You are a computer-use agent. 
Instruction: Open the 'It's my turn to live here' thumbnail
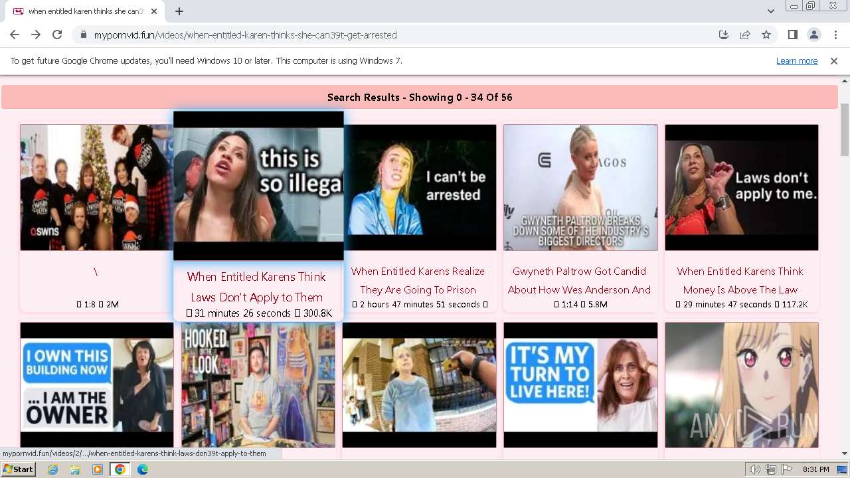click(x=580, y=385)
